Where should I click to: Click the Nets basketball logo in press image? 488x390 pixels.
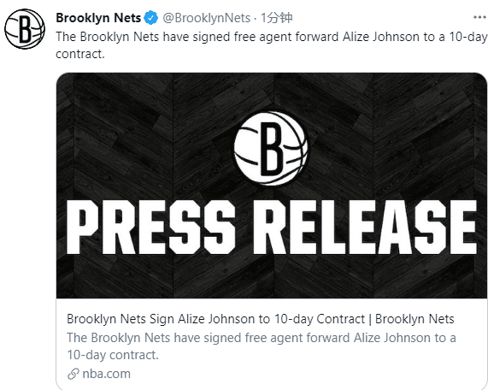tap(271, 149)
